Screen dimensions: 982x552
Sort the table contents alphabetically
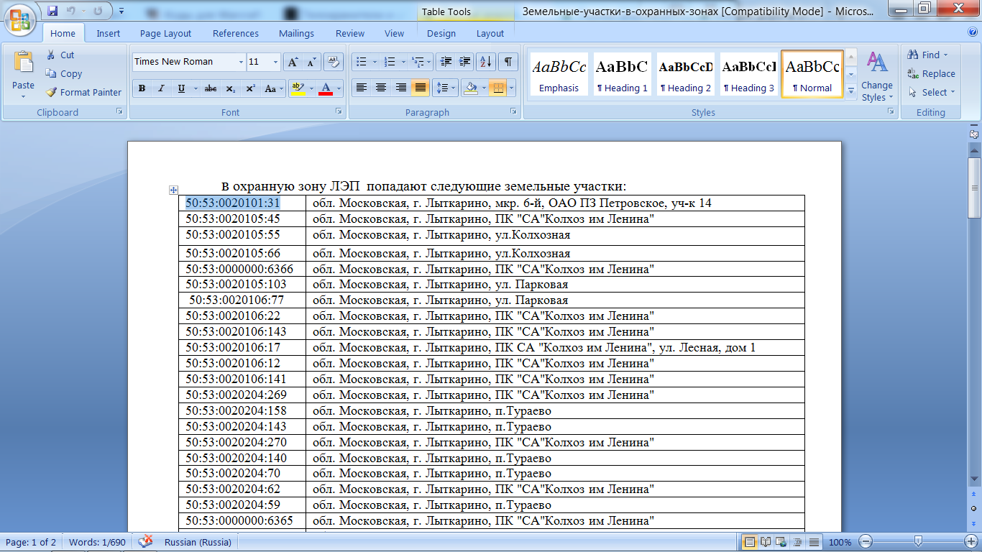(x=486, y=62)
